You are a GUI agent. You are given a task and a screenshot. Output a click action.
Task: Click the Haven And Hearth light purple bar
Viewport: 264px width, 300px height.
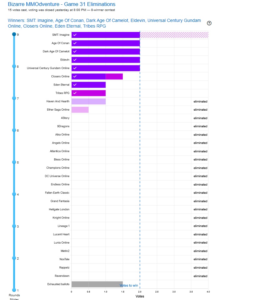(89, 101)
